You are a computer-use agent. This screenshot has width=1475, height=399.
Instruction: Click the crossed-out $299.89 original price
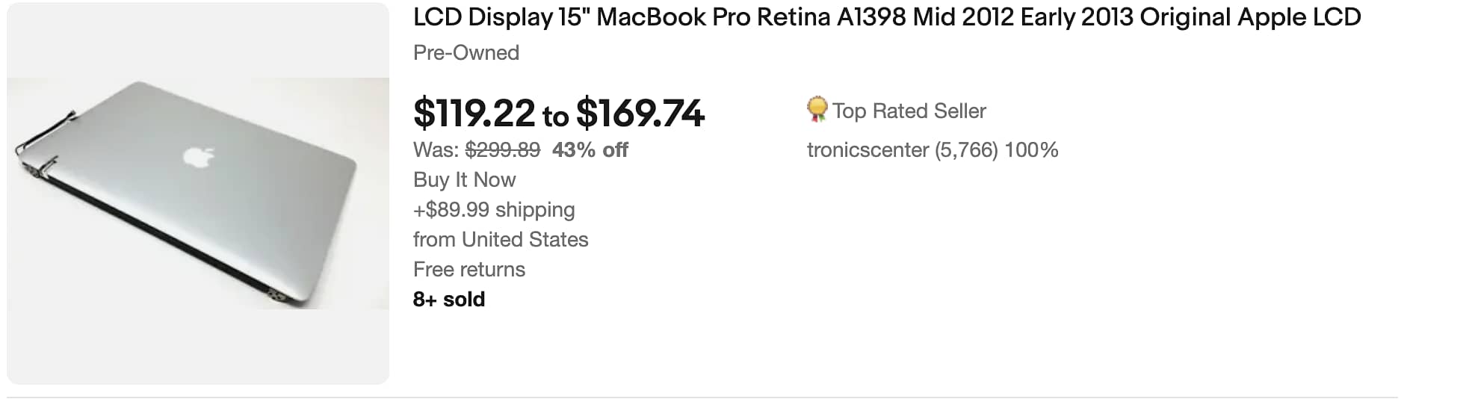502,150
